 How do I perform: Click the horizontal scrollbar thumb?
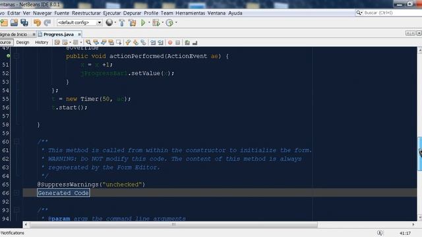pyautogui.click(x=173, y=224)
